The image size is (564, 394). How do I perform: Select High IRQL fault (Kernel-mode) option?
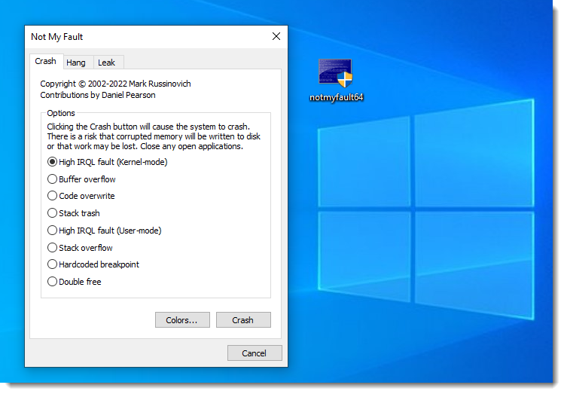53,162
